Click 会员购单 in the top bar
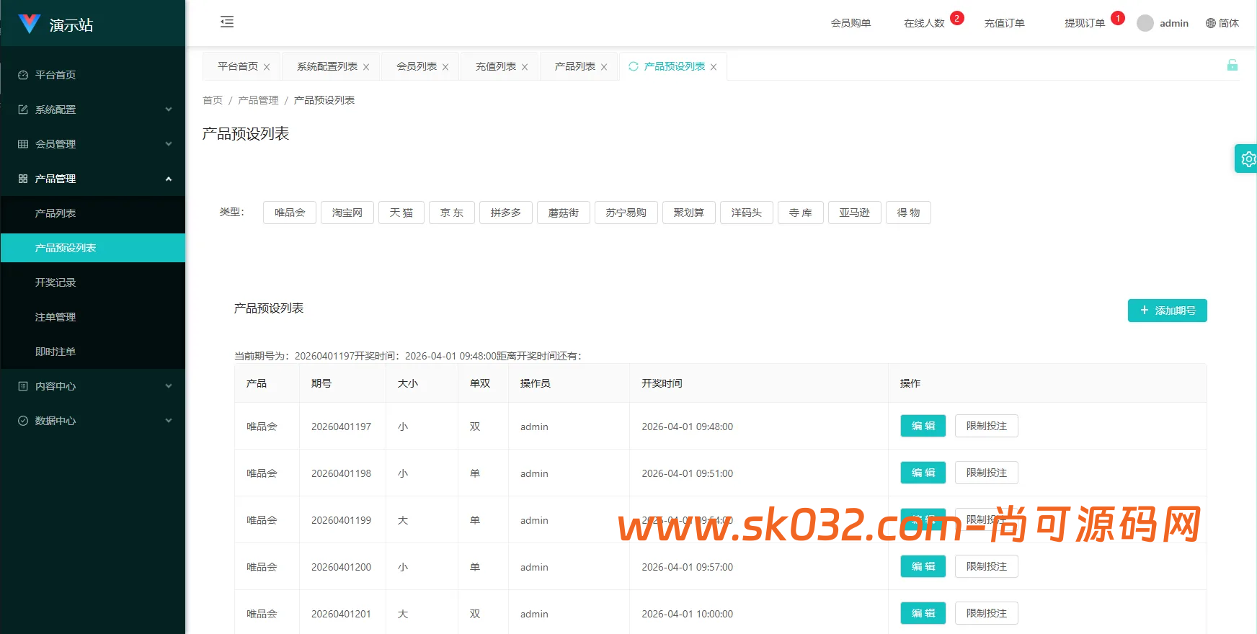 (x=850, y=23)
